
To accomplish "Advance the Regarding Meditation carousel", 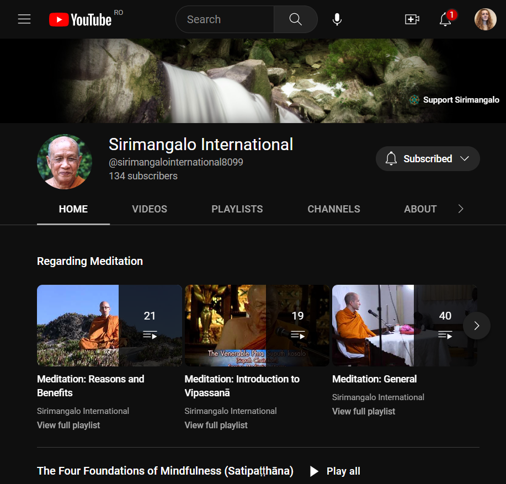I will [477, 326].
